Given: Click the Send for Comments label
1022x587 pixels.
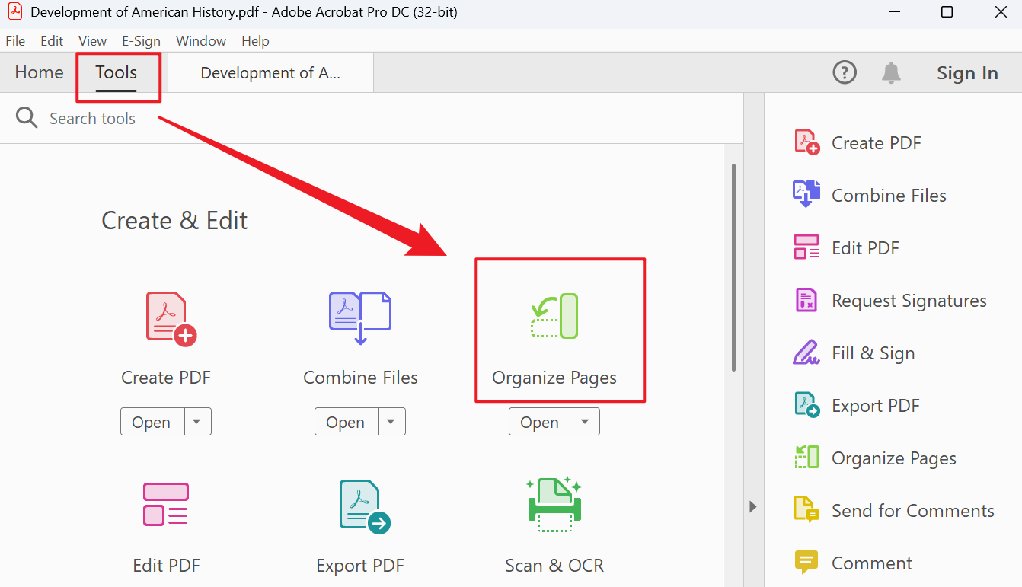Looking at the screenshot, I should 913,511.
